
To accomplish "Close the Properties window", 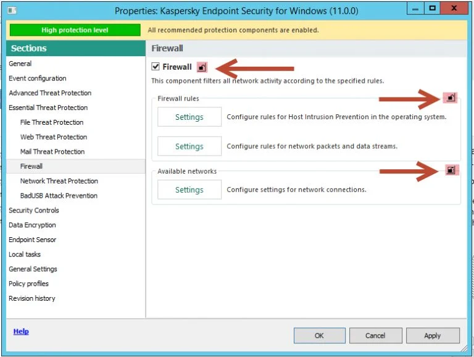I will click(x=454, y=9).
